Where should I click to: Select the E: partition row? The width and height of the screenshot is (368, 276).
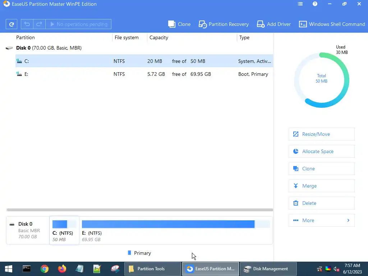pos(144,74)
